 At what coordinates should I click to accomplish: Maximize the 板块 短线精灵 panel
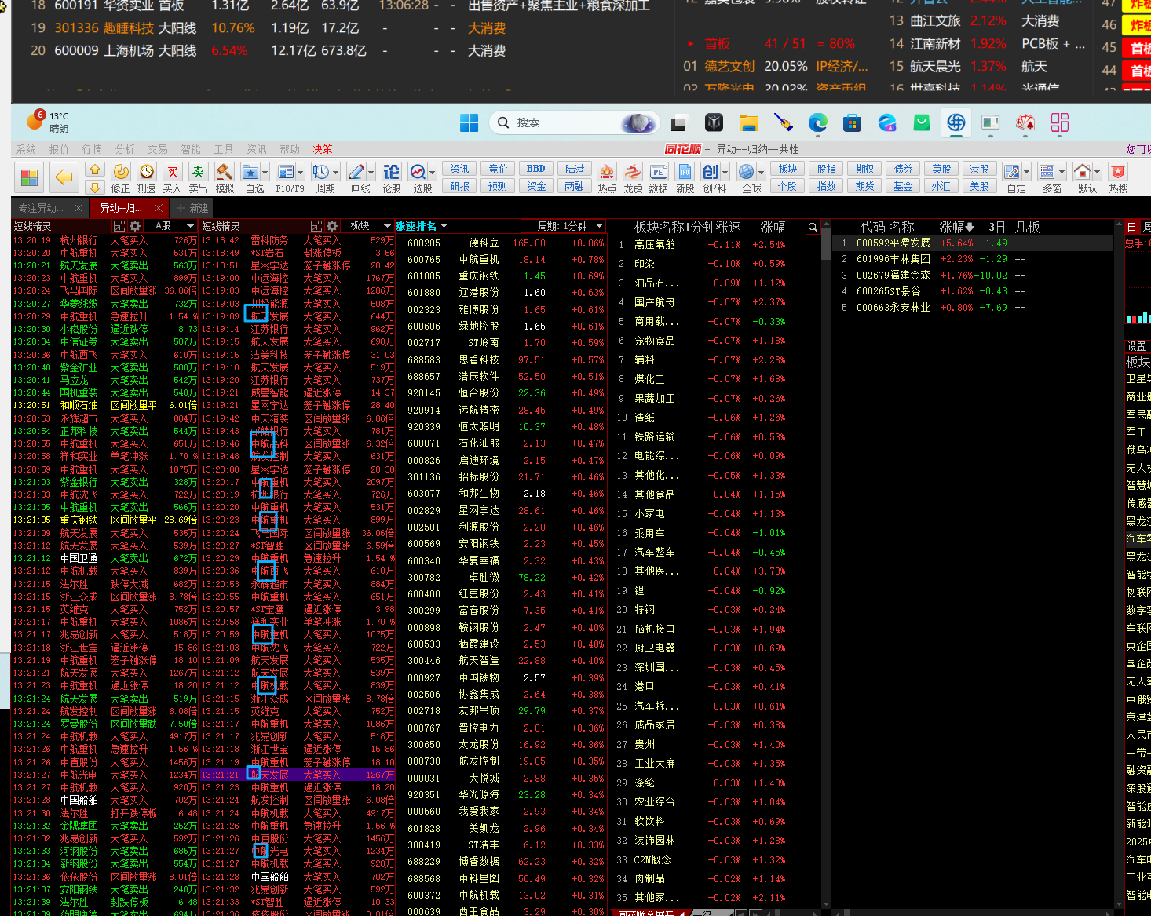click(316, 226)
